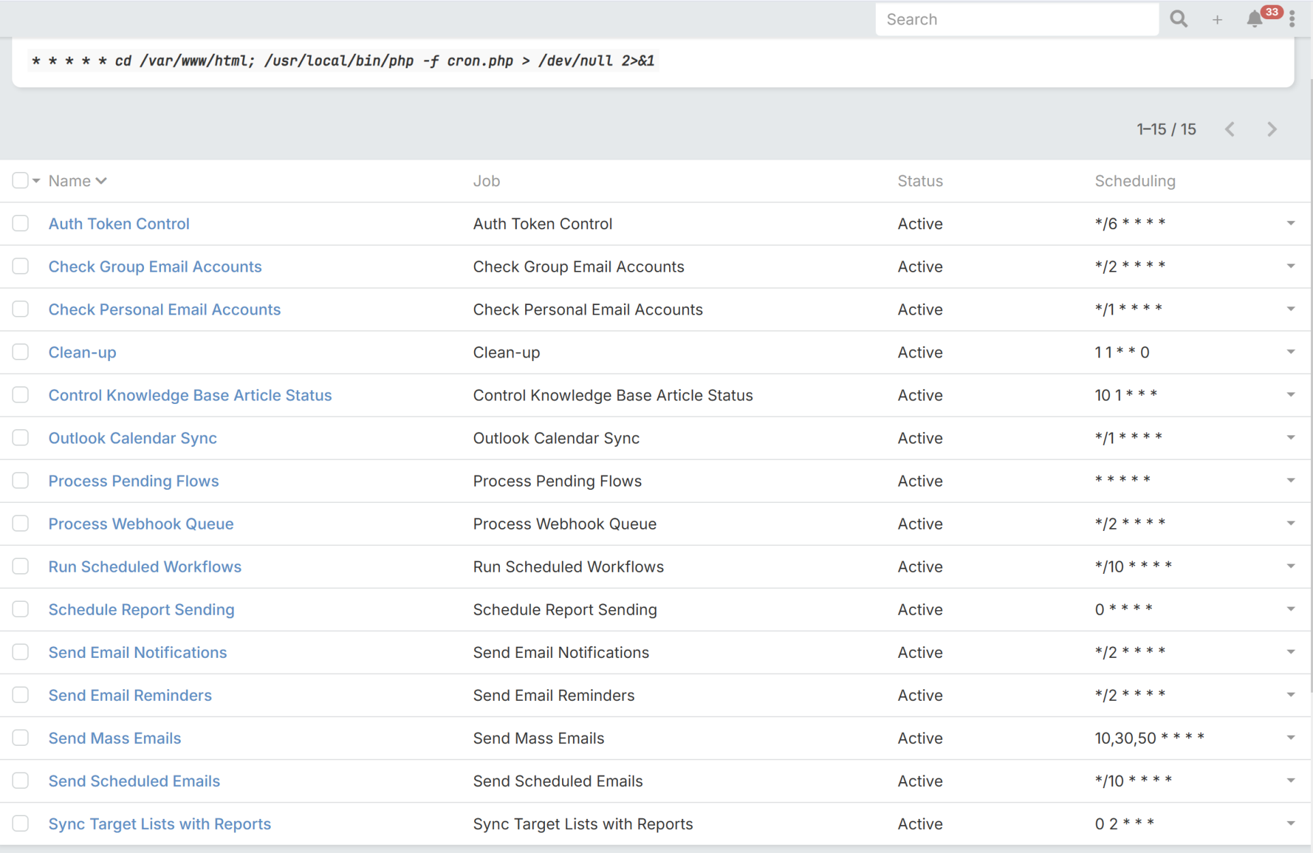1313x853 pixels.
Task: Expand row actions for Send Email Notifications
Action: pyautogui.click(x=1290, y=652)
